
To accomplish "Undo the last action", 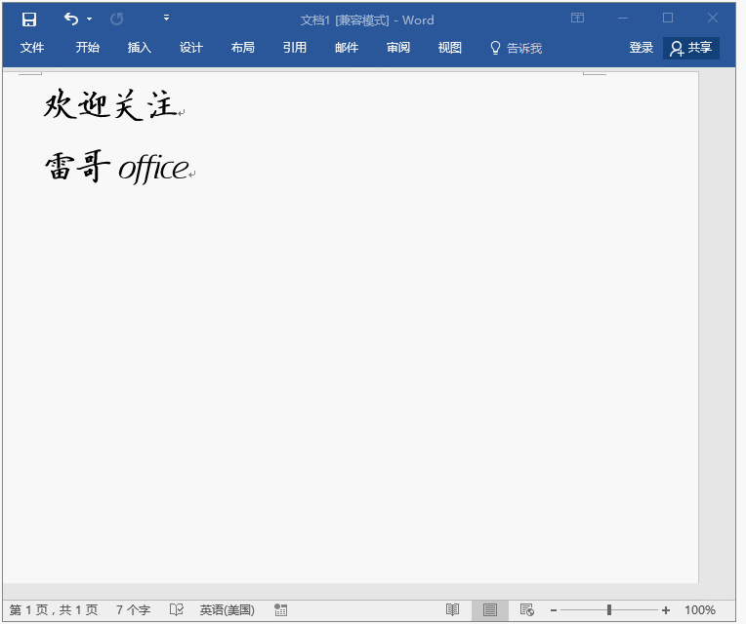I will click(x=71, y=19).
